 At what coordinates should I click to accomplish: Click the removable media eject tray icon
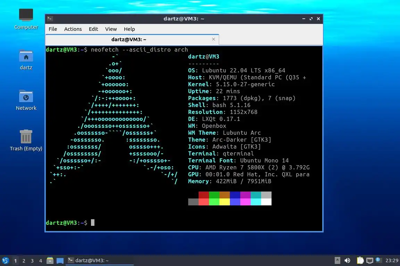tap(337, 260)
